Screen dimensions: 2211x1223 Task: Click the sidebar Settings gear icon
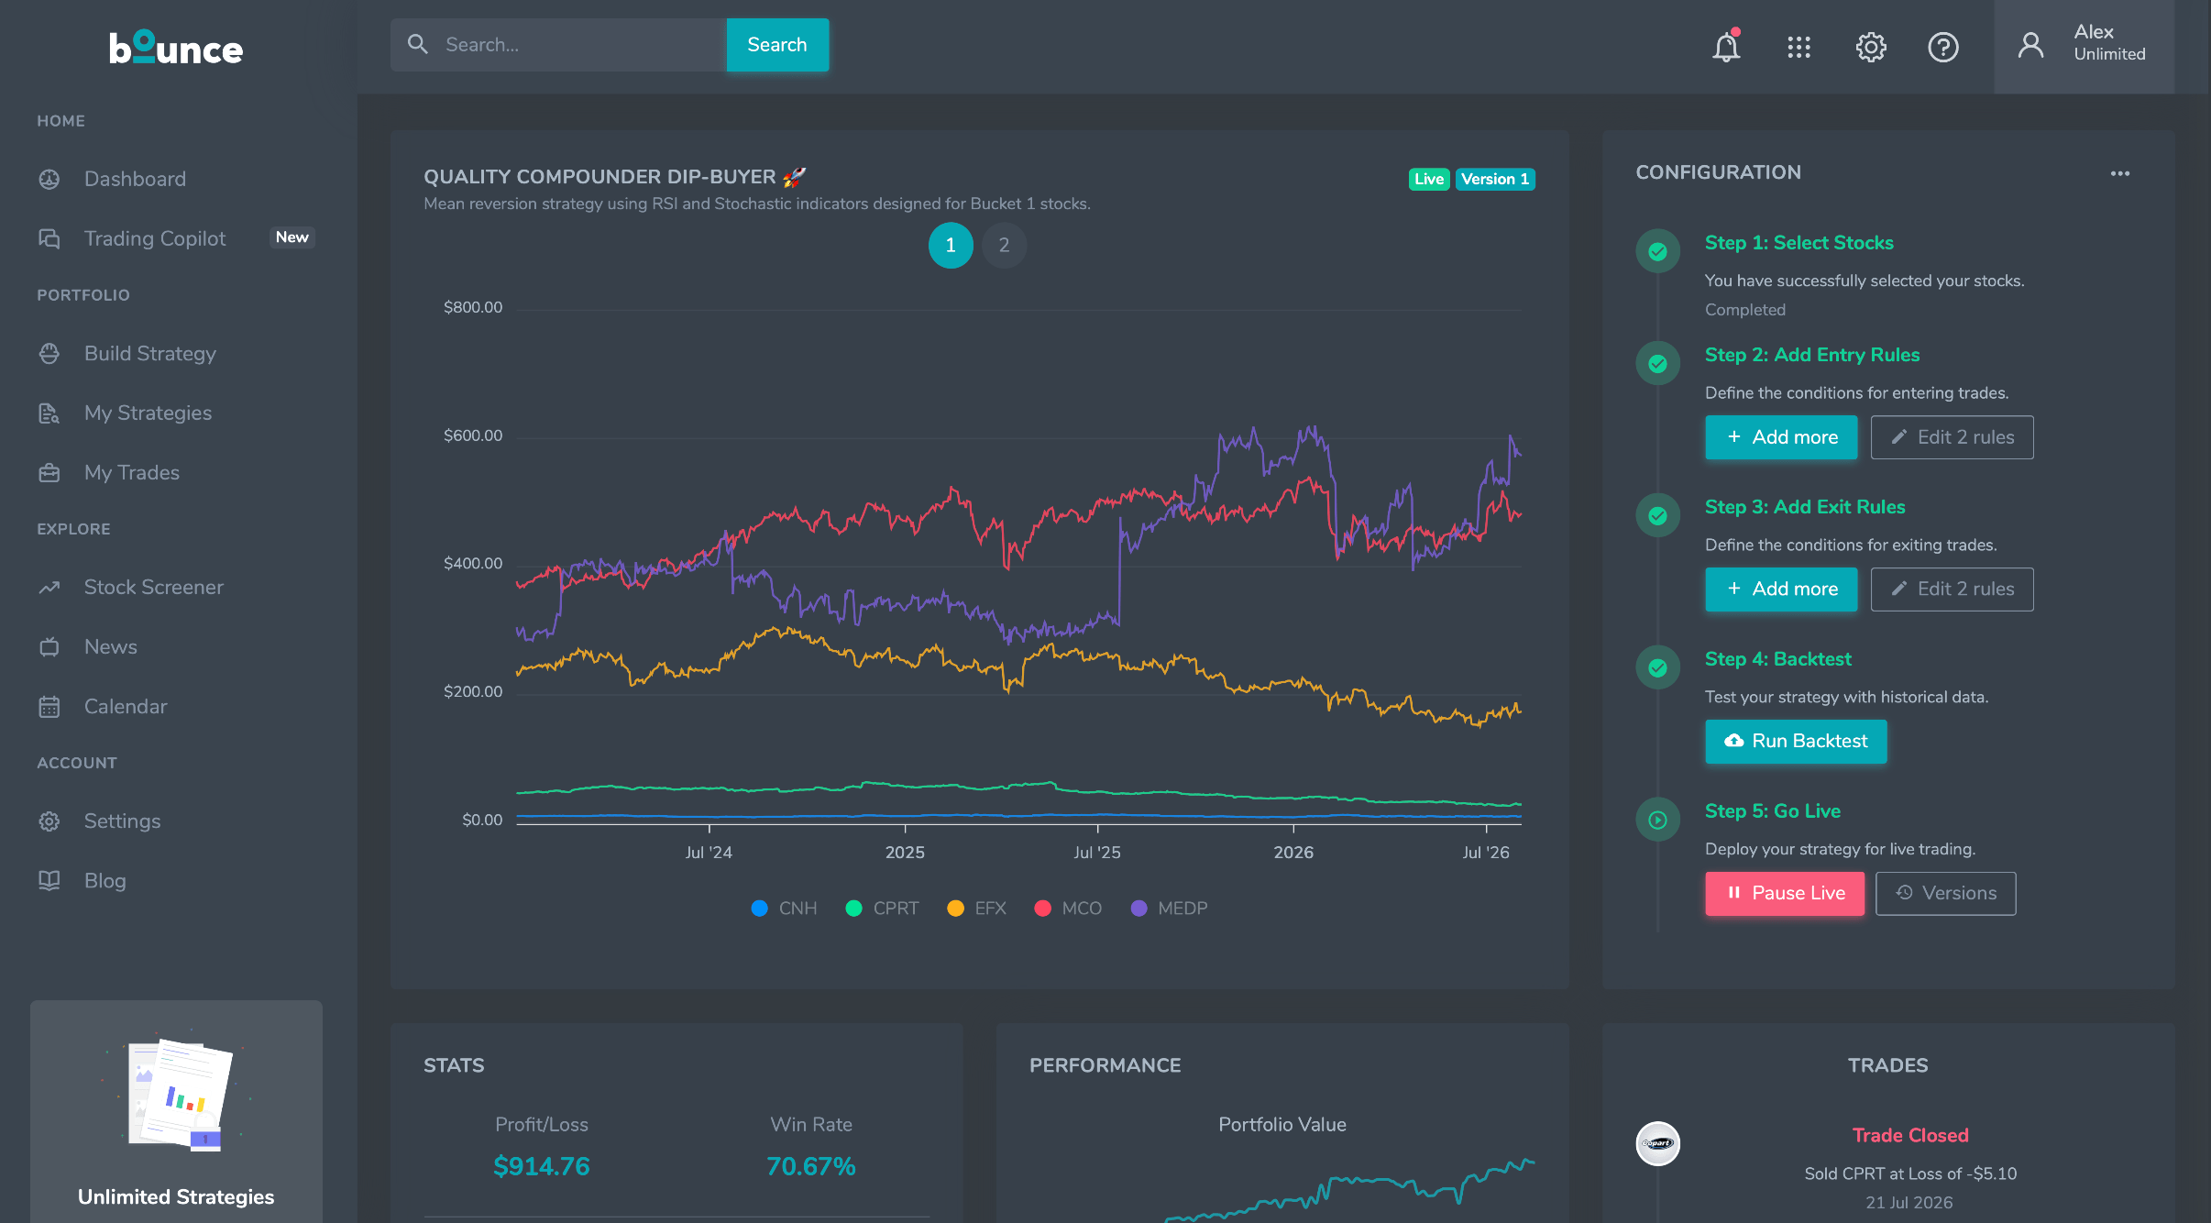[x=49, y=821]
